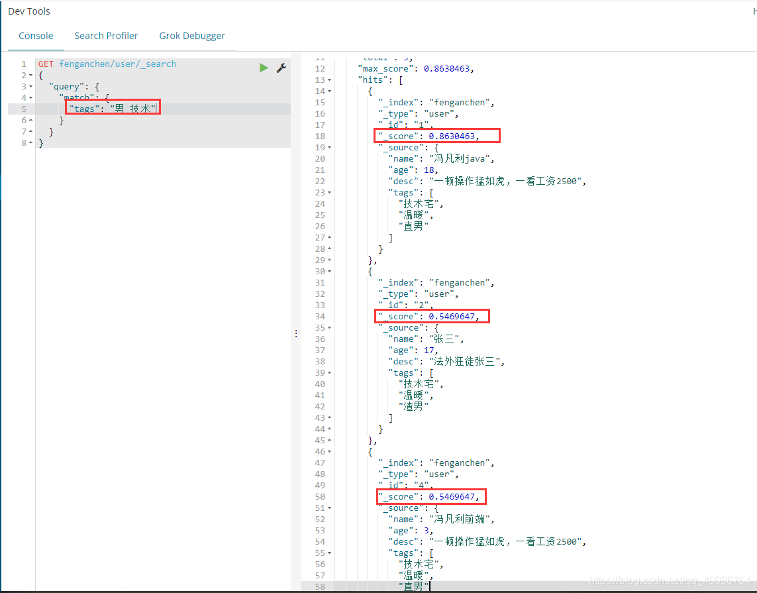Image resolution: width=757 pixels, height=593 pixels.
Task: Click the first _score 0.5469647 at line 34
Action: (x=429, y=316)
